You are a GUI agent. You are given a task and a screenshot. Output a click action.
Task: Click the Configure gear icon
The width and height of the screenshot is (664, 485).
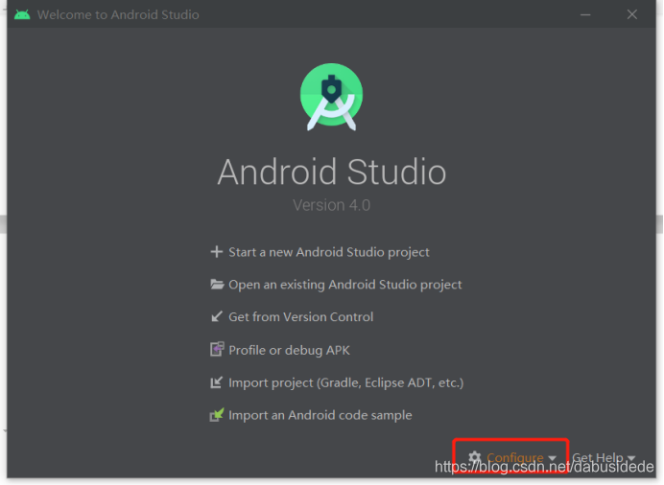tap(475, 457)
